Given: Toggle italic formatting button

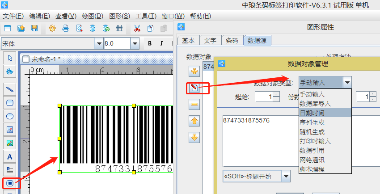Looking at the screenshot, I should coord(161,43).
